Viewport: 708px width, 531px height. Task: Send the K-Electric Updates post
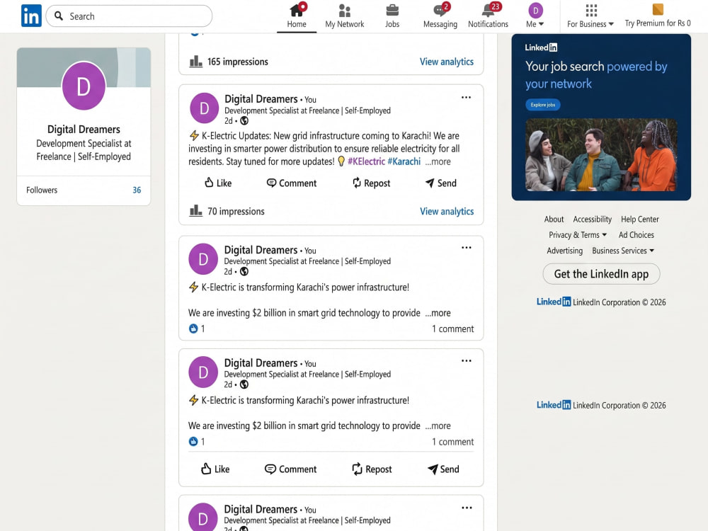click(441, 183)
